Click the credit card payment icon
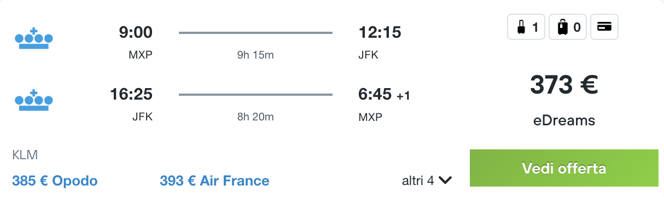664x197 pixels. [x=604, y=27]
